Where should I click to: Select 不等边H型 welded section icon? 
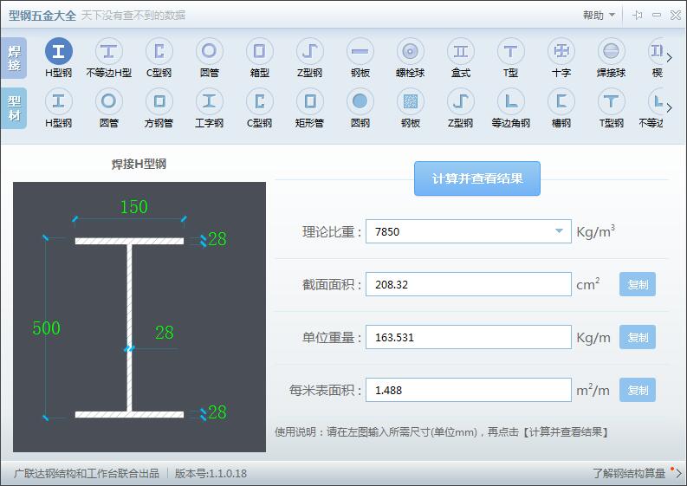pos(108,52)
